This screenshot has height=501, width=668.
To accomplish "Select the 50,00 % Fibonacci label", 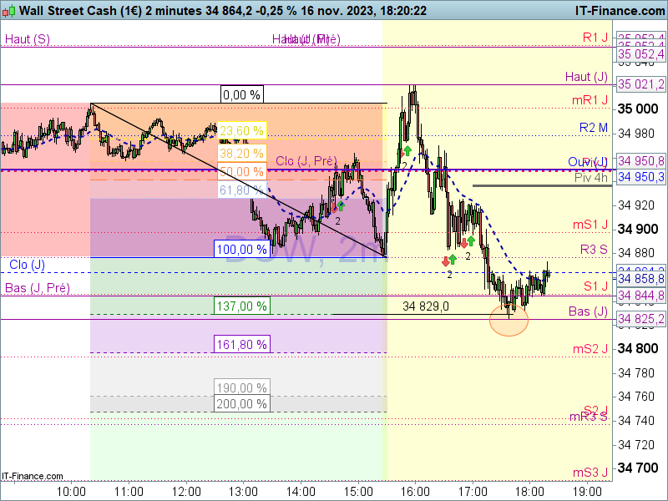I will (241, 171).
